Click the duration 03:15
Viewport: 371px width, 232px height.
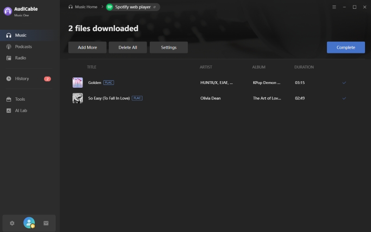[x=300, y=83]
